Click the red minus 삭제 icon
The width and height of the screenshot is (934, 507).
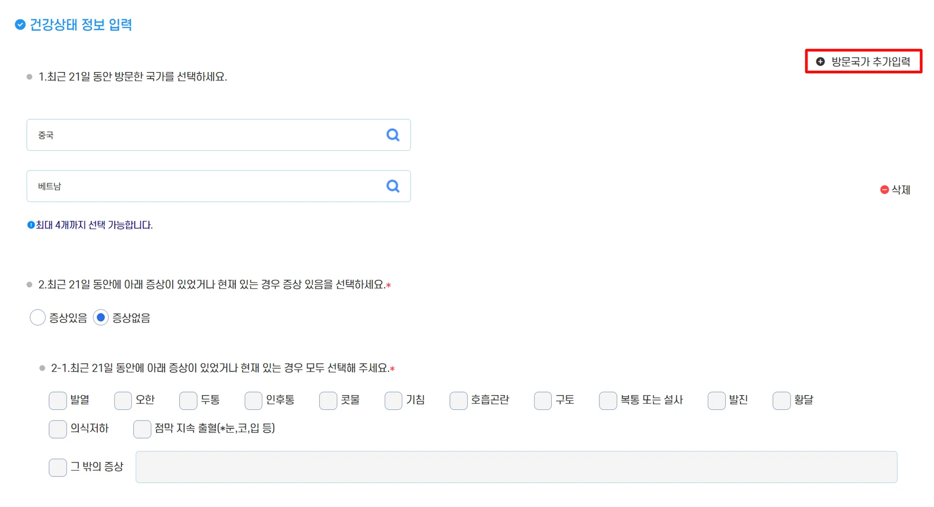884,190
